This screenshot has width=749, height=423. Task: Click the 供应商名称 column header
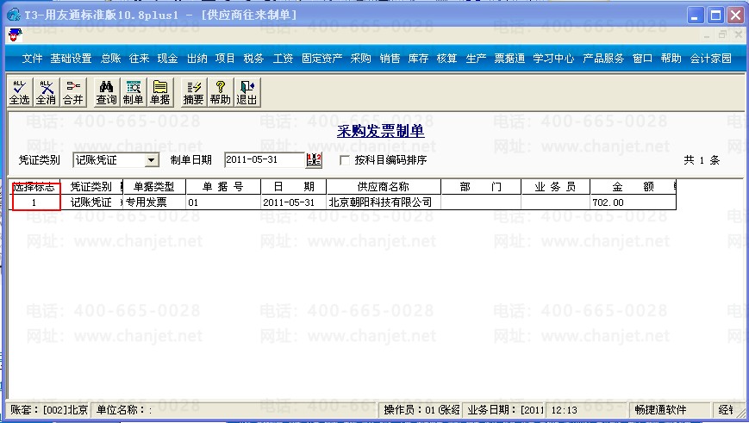(384, 187)
